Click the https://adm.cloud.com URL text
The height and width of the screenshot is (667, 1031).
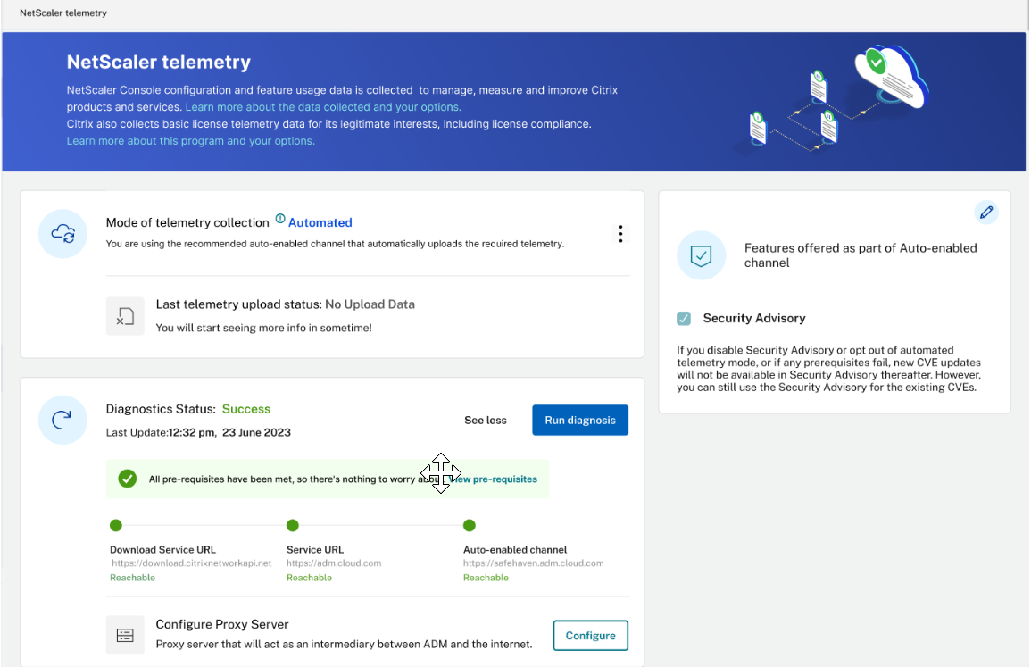click(x=334, y=563)
